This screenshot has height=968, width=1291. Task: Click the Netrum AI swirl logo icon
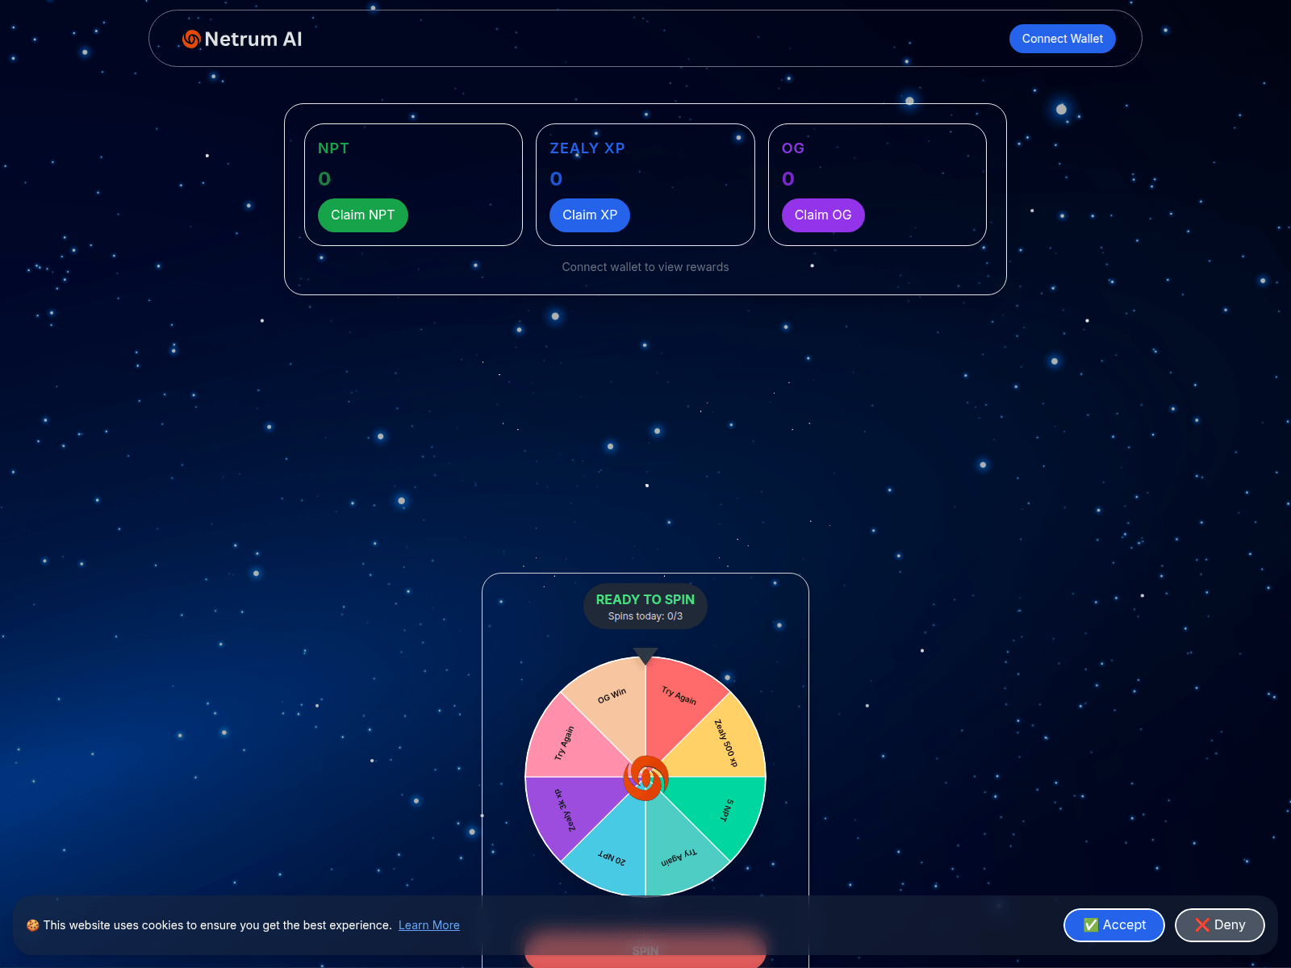pyautogui.click(x=191, y=39)
